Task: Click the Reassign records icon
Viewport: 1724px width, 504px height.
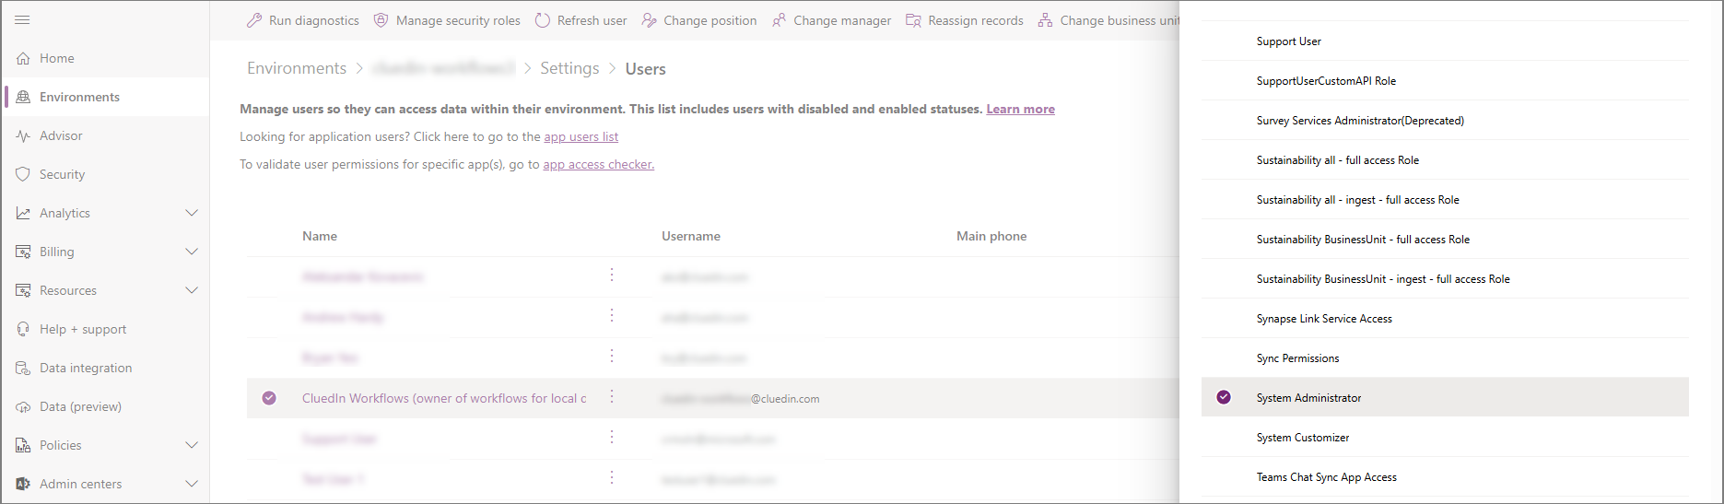Action: click(x=913, y=20)
